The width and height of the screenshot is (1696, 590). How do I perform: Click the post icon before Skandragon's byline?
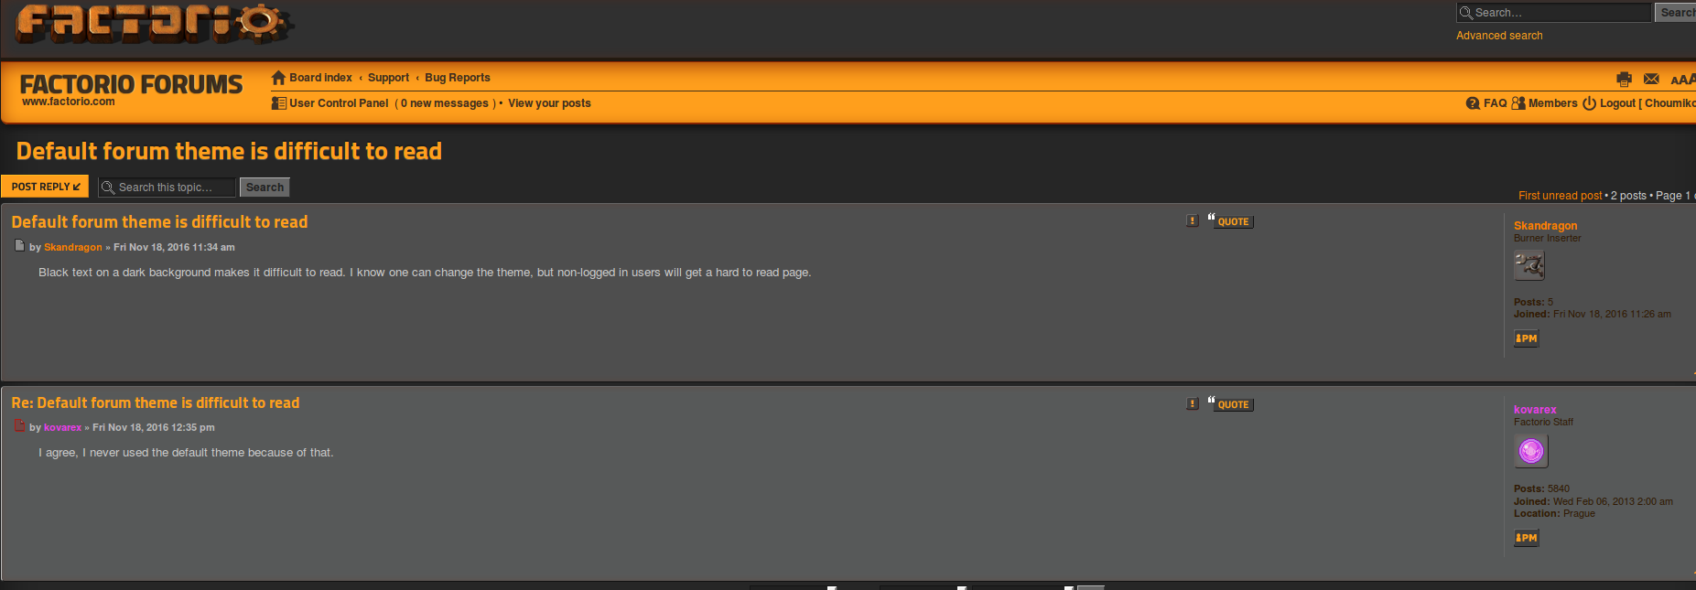coord(19,246)
